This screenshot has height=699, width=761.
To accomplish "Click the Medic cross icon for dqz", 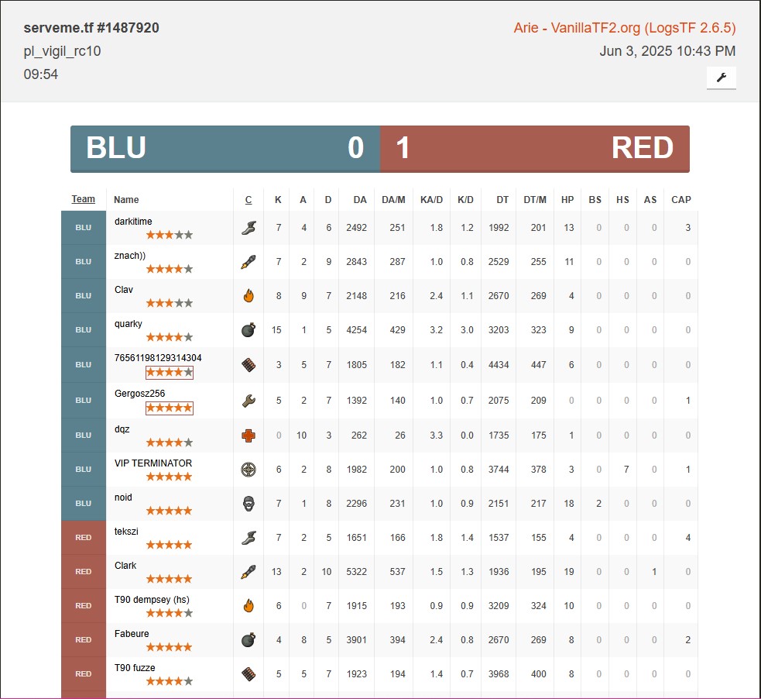I will [x=248, y=436].
